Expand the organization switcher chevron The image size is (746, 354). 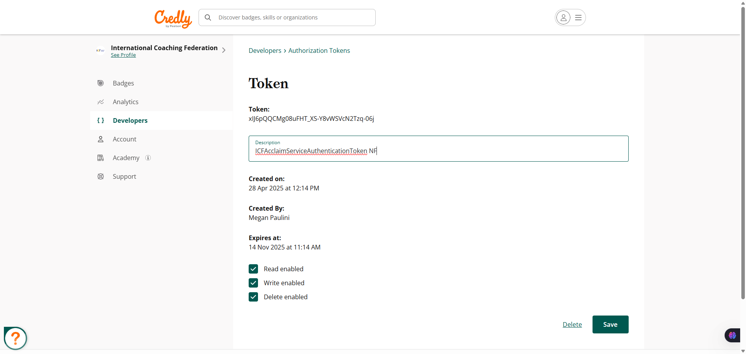pyautogui.click(x=224, y=50)
